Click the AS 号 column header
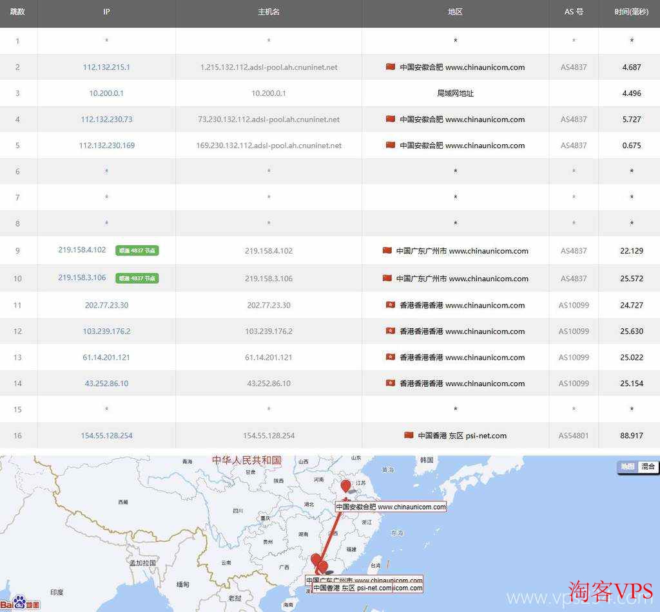Image resolution: width=660 pixels, height=612 pixels. coord(574,12)
